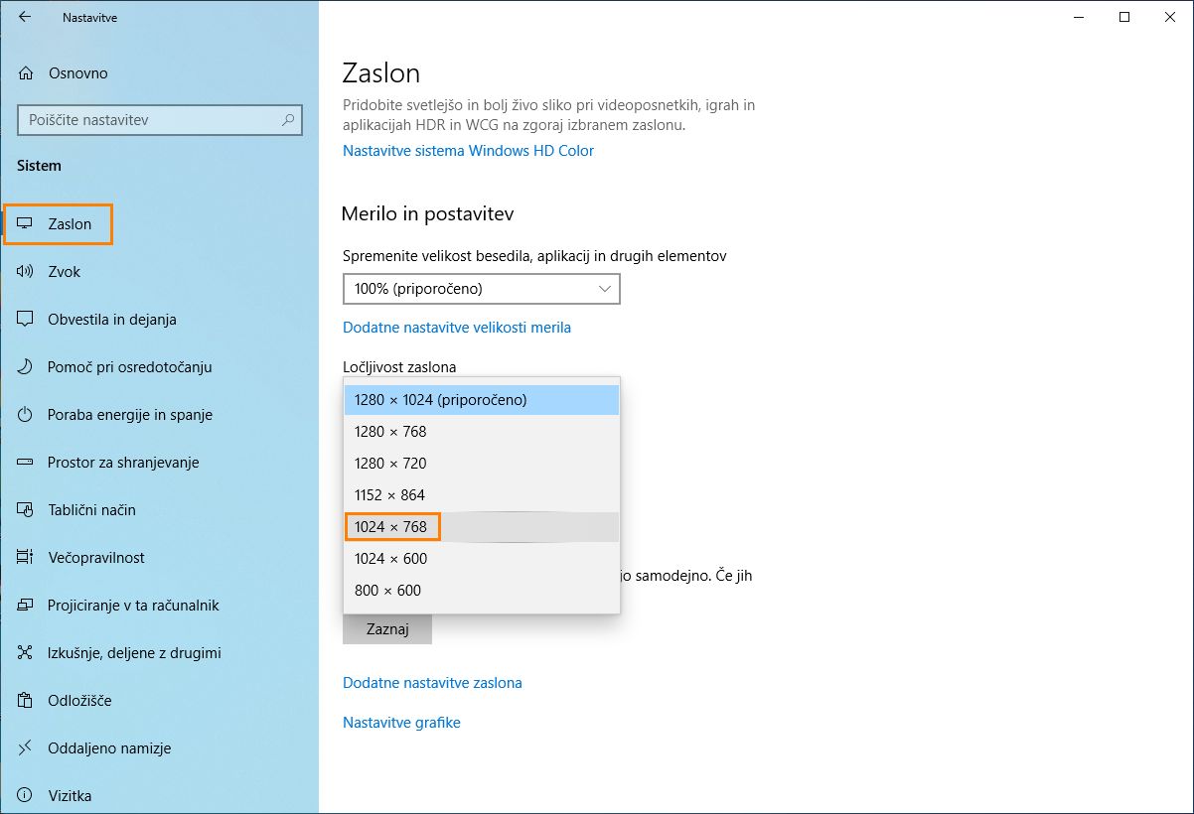Screen dimensions: 1194x814
Task: Click the Tablični način tablet icon
Action: (26, 510)
